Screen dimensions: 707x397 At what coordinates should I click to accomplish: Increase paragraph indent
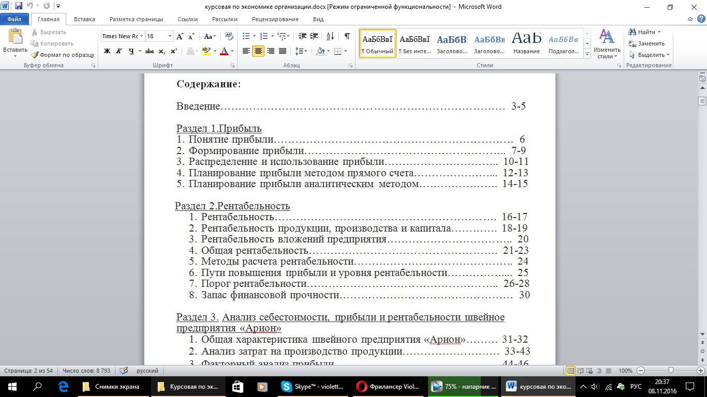[x=315, y=36]
